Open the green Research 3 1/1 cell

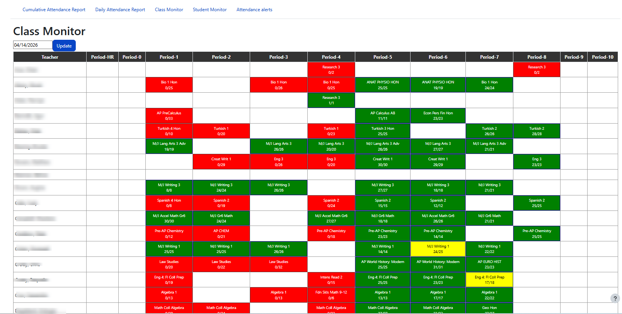click(x=331, y=100)
